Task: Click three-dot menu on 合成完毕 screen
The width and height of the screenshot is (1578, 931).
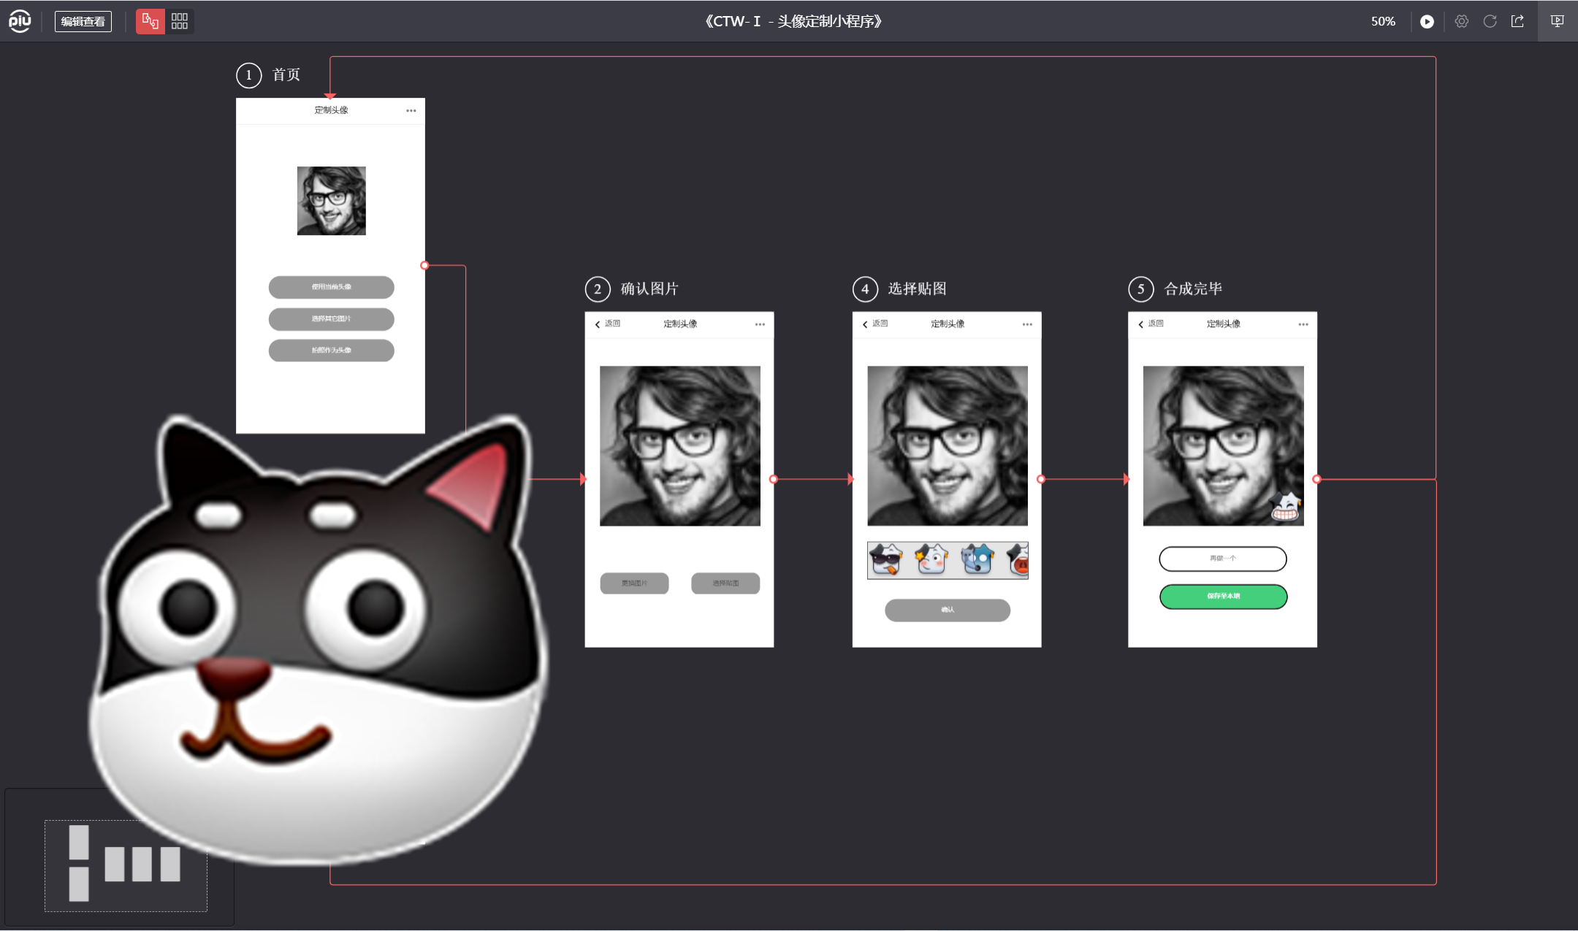Action: pos(1303,324)
